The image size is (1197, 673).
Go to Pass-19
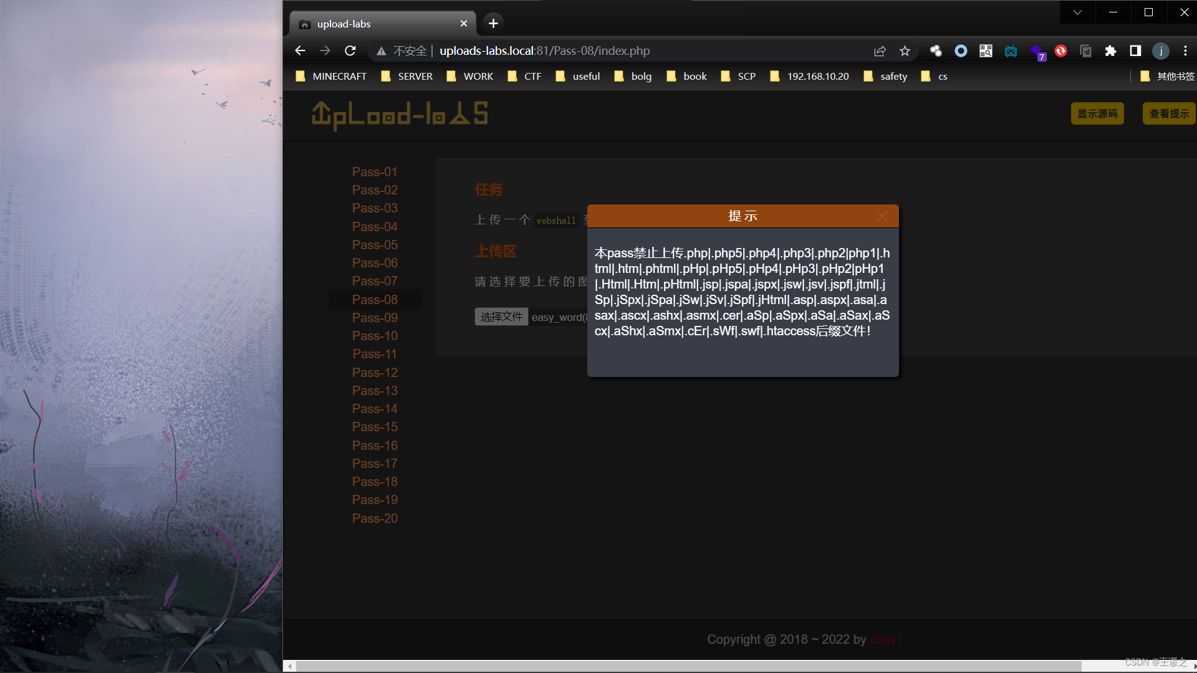375,500
